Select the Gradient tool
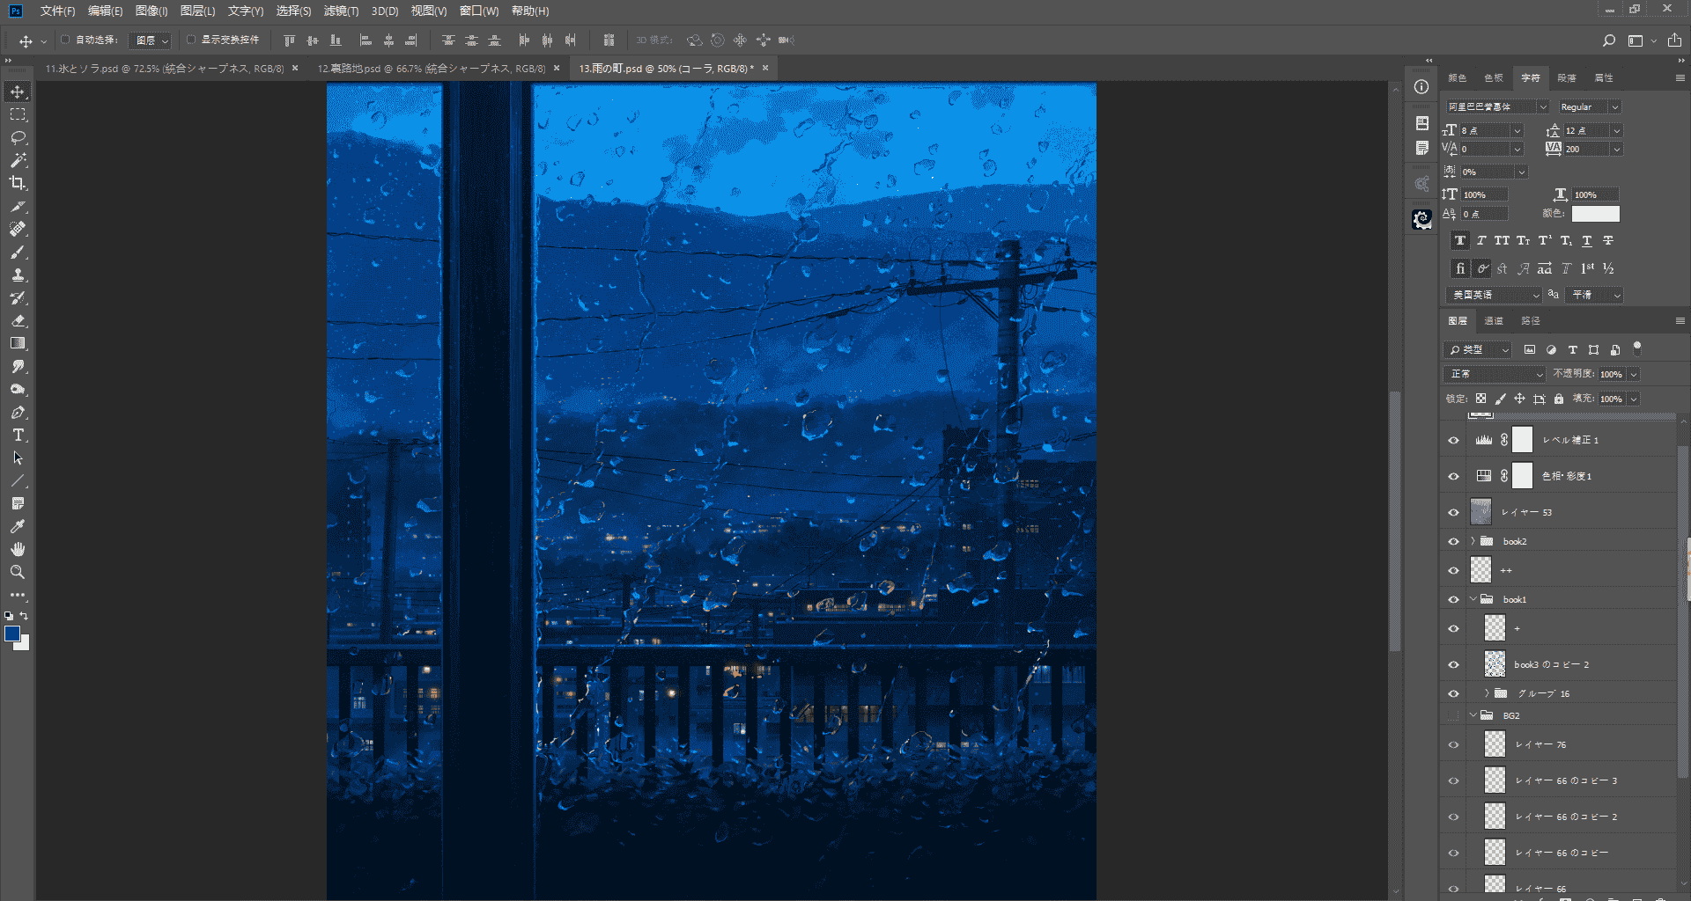The width and height of the screenshot is (1691, 901). coord(18,343)
